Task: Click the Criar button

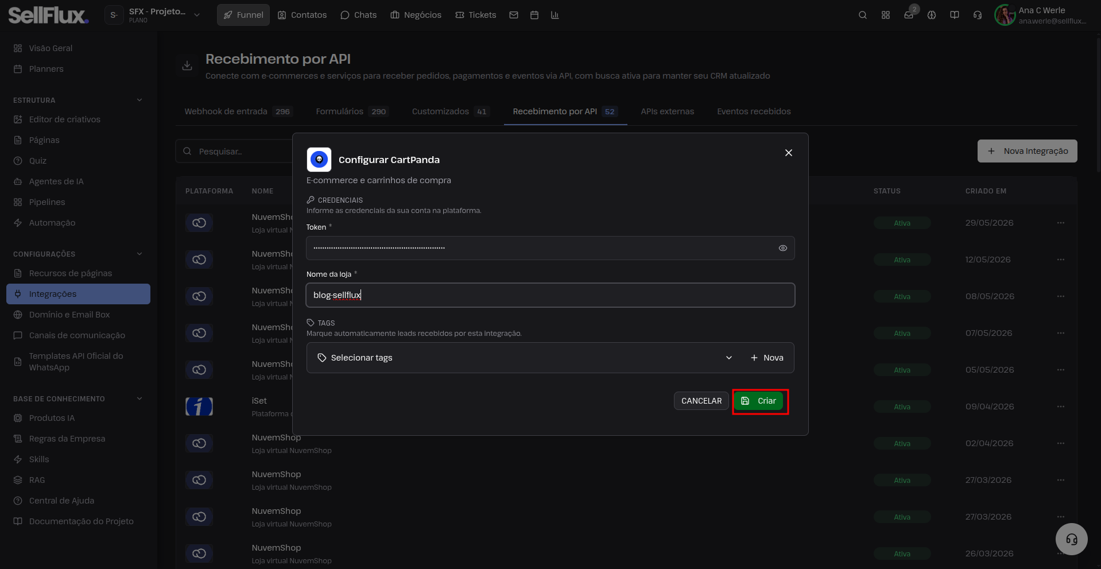Action: (x=758, y=401)
